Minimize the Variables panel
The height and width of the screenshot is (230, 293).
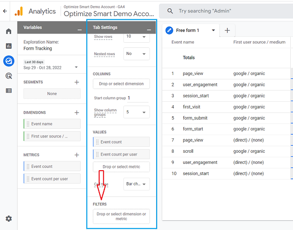coord(80,30)
